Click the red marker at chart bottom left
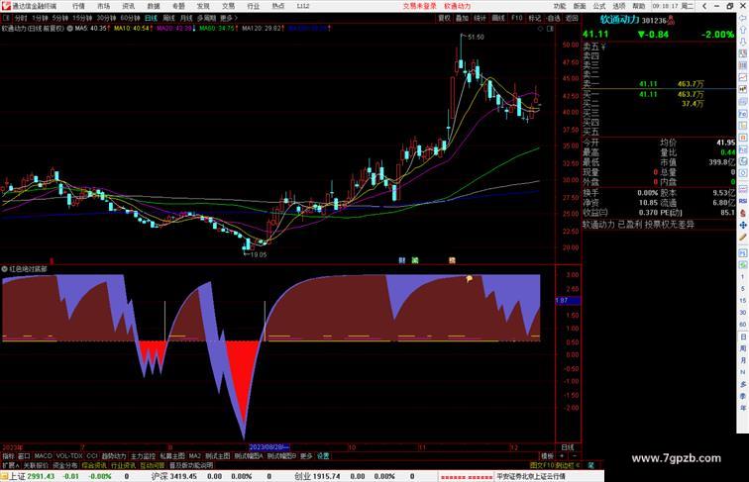The image size is (749, 482). [52, 260]
